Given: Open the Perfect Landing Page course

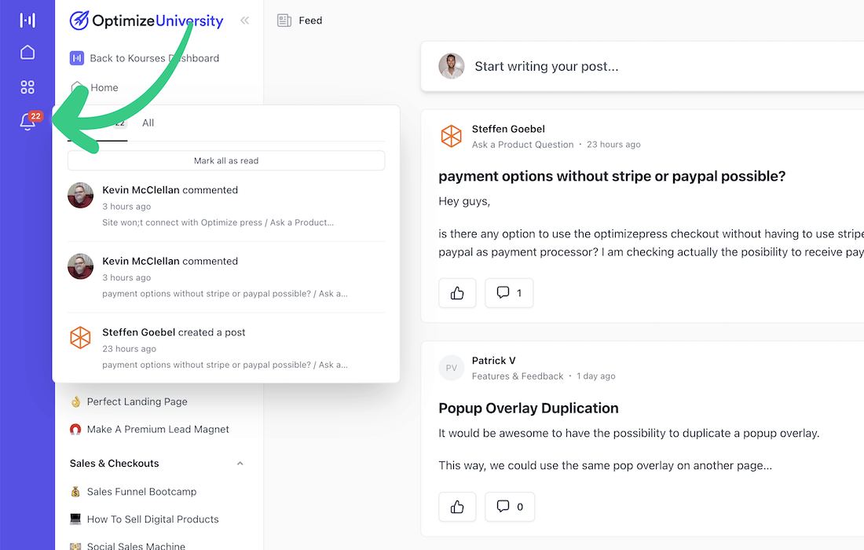Looking at the screenshot, I should 129,401.
